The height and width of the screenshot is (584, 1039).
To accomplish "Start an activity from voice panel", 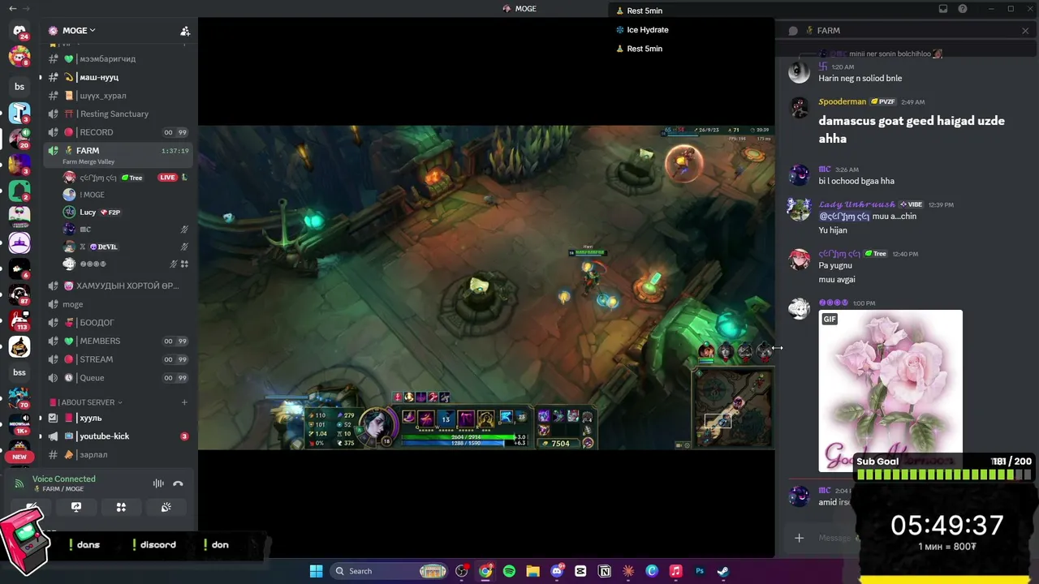I will (121, 507).
